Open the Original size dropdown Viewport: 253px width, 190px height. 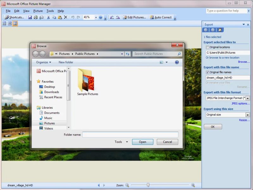[248, 115]
